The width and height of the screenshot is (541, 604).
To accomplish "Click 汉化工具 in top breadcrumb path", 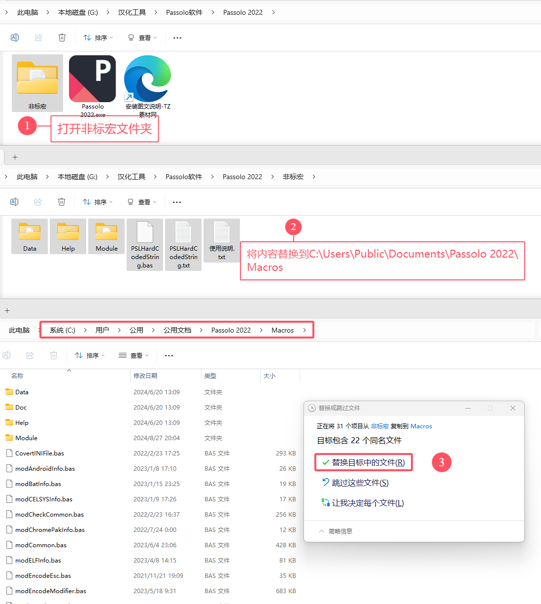I will tap(132, 12).
